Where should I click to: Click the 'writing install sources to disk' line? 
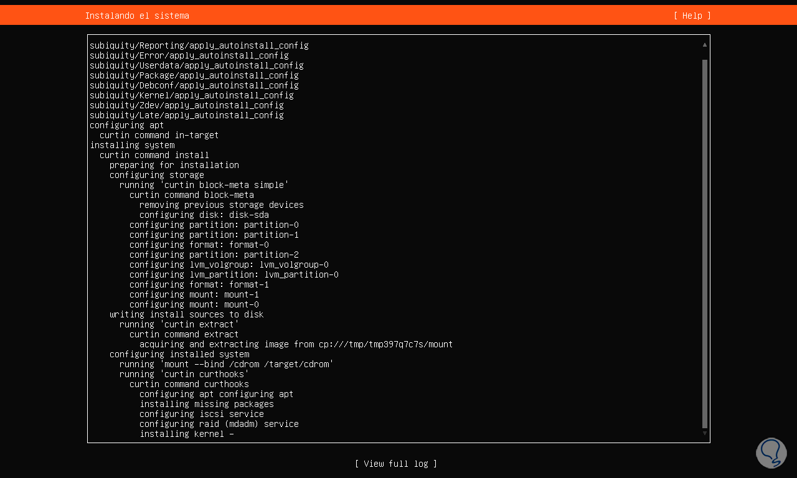coord(186,314)
